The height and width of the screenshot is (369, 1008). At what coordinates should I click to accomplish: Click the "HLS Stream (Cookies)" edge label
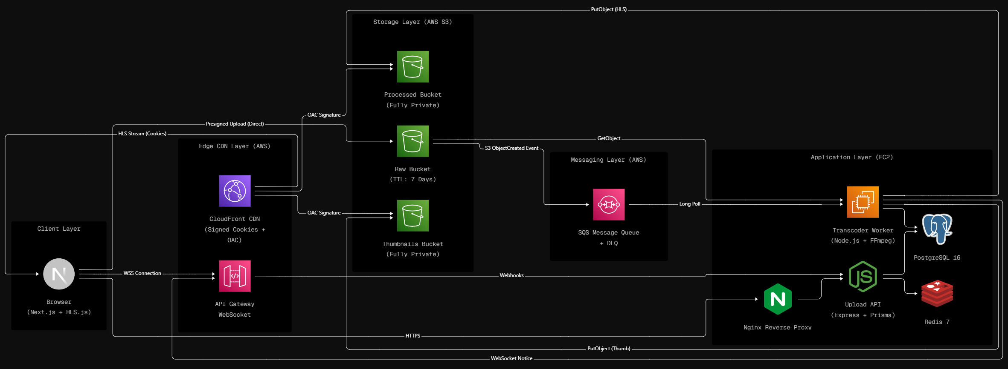point(142,134)
